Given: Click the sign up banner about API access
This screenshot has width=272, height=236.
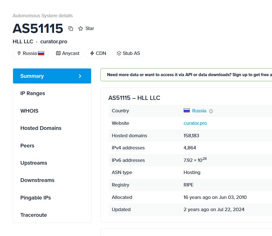Looking at the screenshot, I should 186,75.
